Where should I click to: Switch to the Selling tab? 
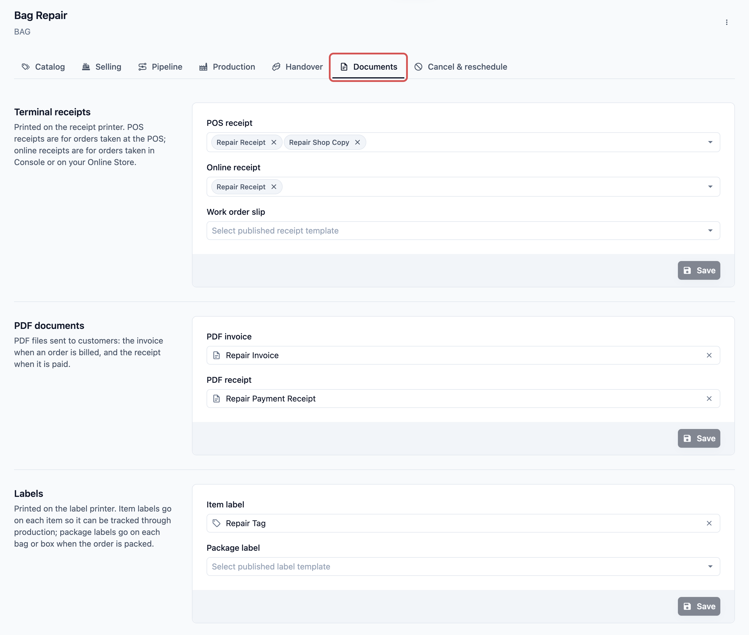tap(102, 67)
